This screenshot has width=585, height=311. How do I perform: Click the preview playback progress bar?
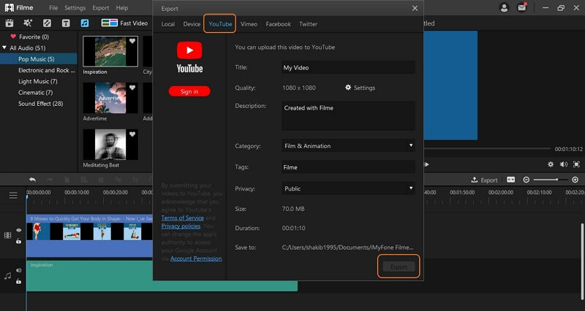pos(487,149)
